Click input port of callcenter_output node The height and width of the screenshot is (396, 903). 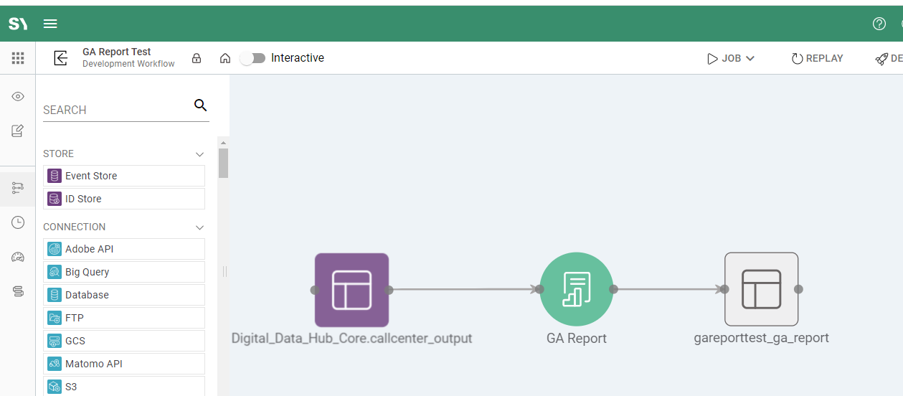pyautogui.click(x=314, y=290)
